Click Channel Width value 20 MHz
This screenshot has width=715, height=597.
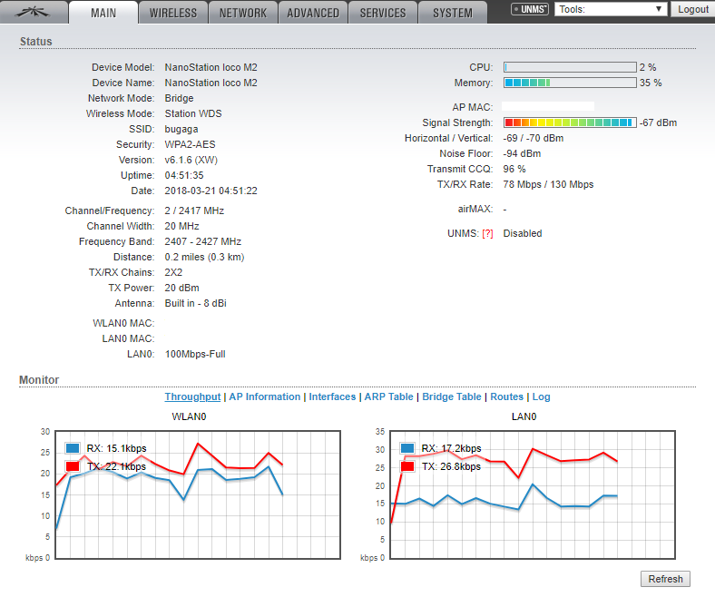pyautogui.click(x=181, y=226)
